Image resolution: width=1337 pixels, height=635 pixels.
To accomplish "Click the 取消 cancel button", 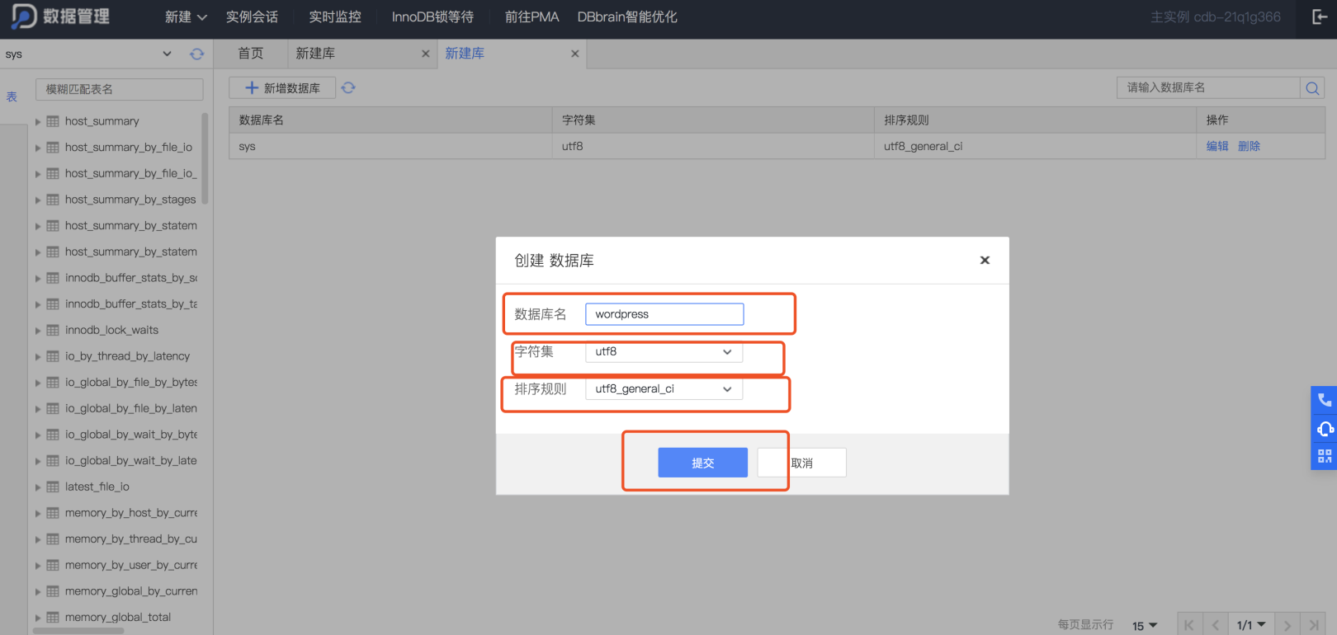I will point(802,463).
